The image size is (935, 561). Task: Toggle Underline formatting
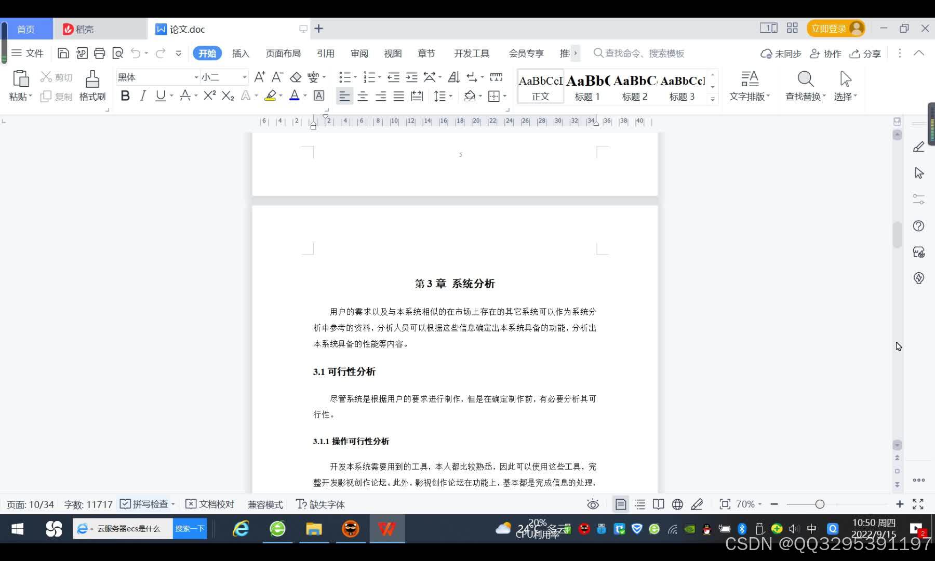tap(161, 96)
